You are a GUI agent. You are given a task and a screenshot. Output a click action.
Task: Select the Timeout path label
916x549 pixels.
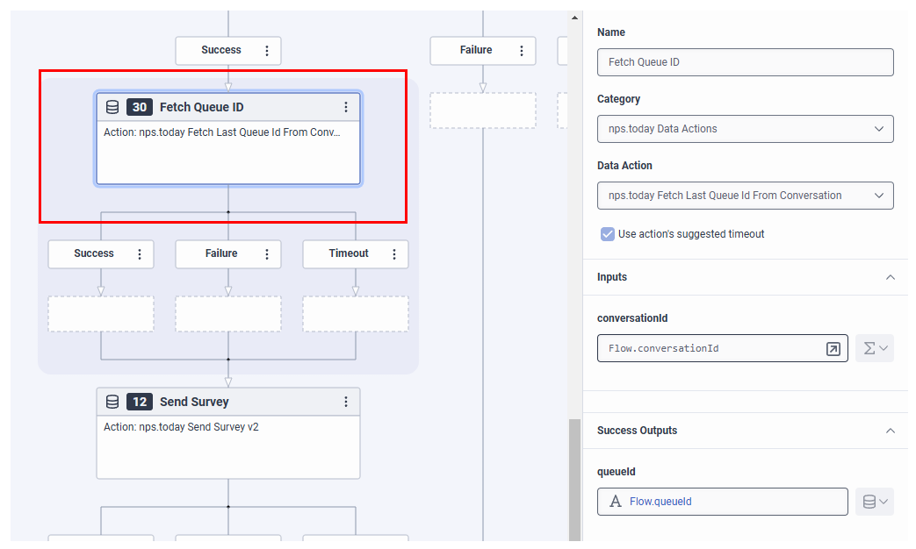(x=349, y=253)
